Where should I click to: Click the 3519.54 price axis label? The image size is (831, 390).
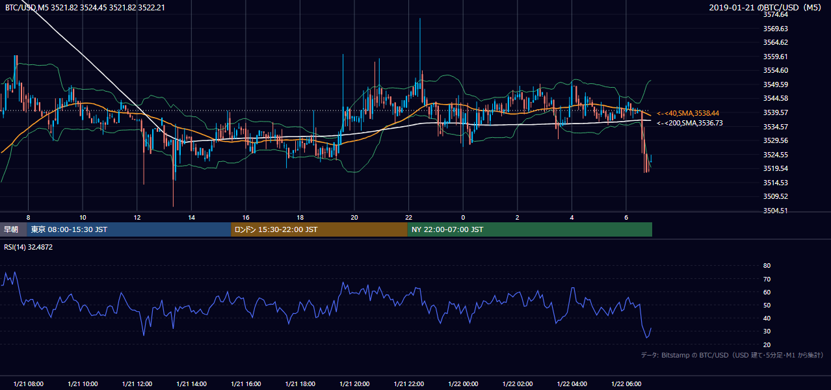coord(775,168)
